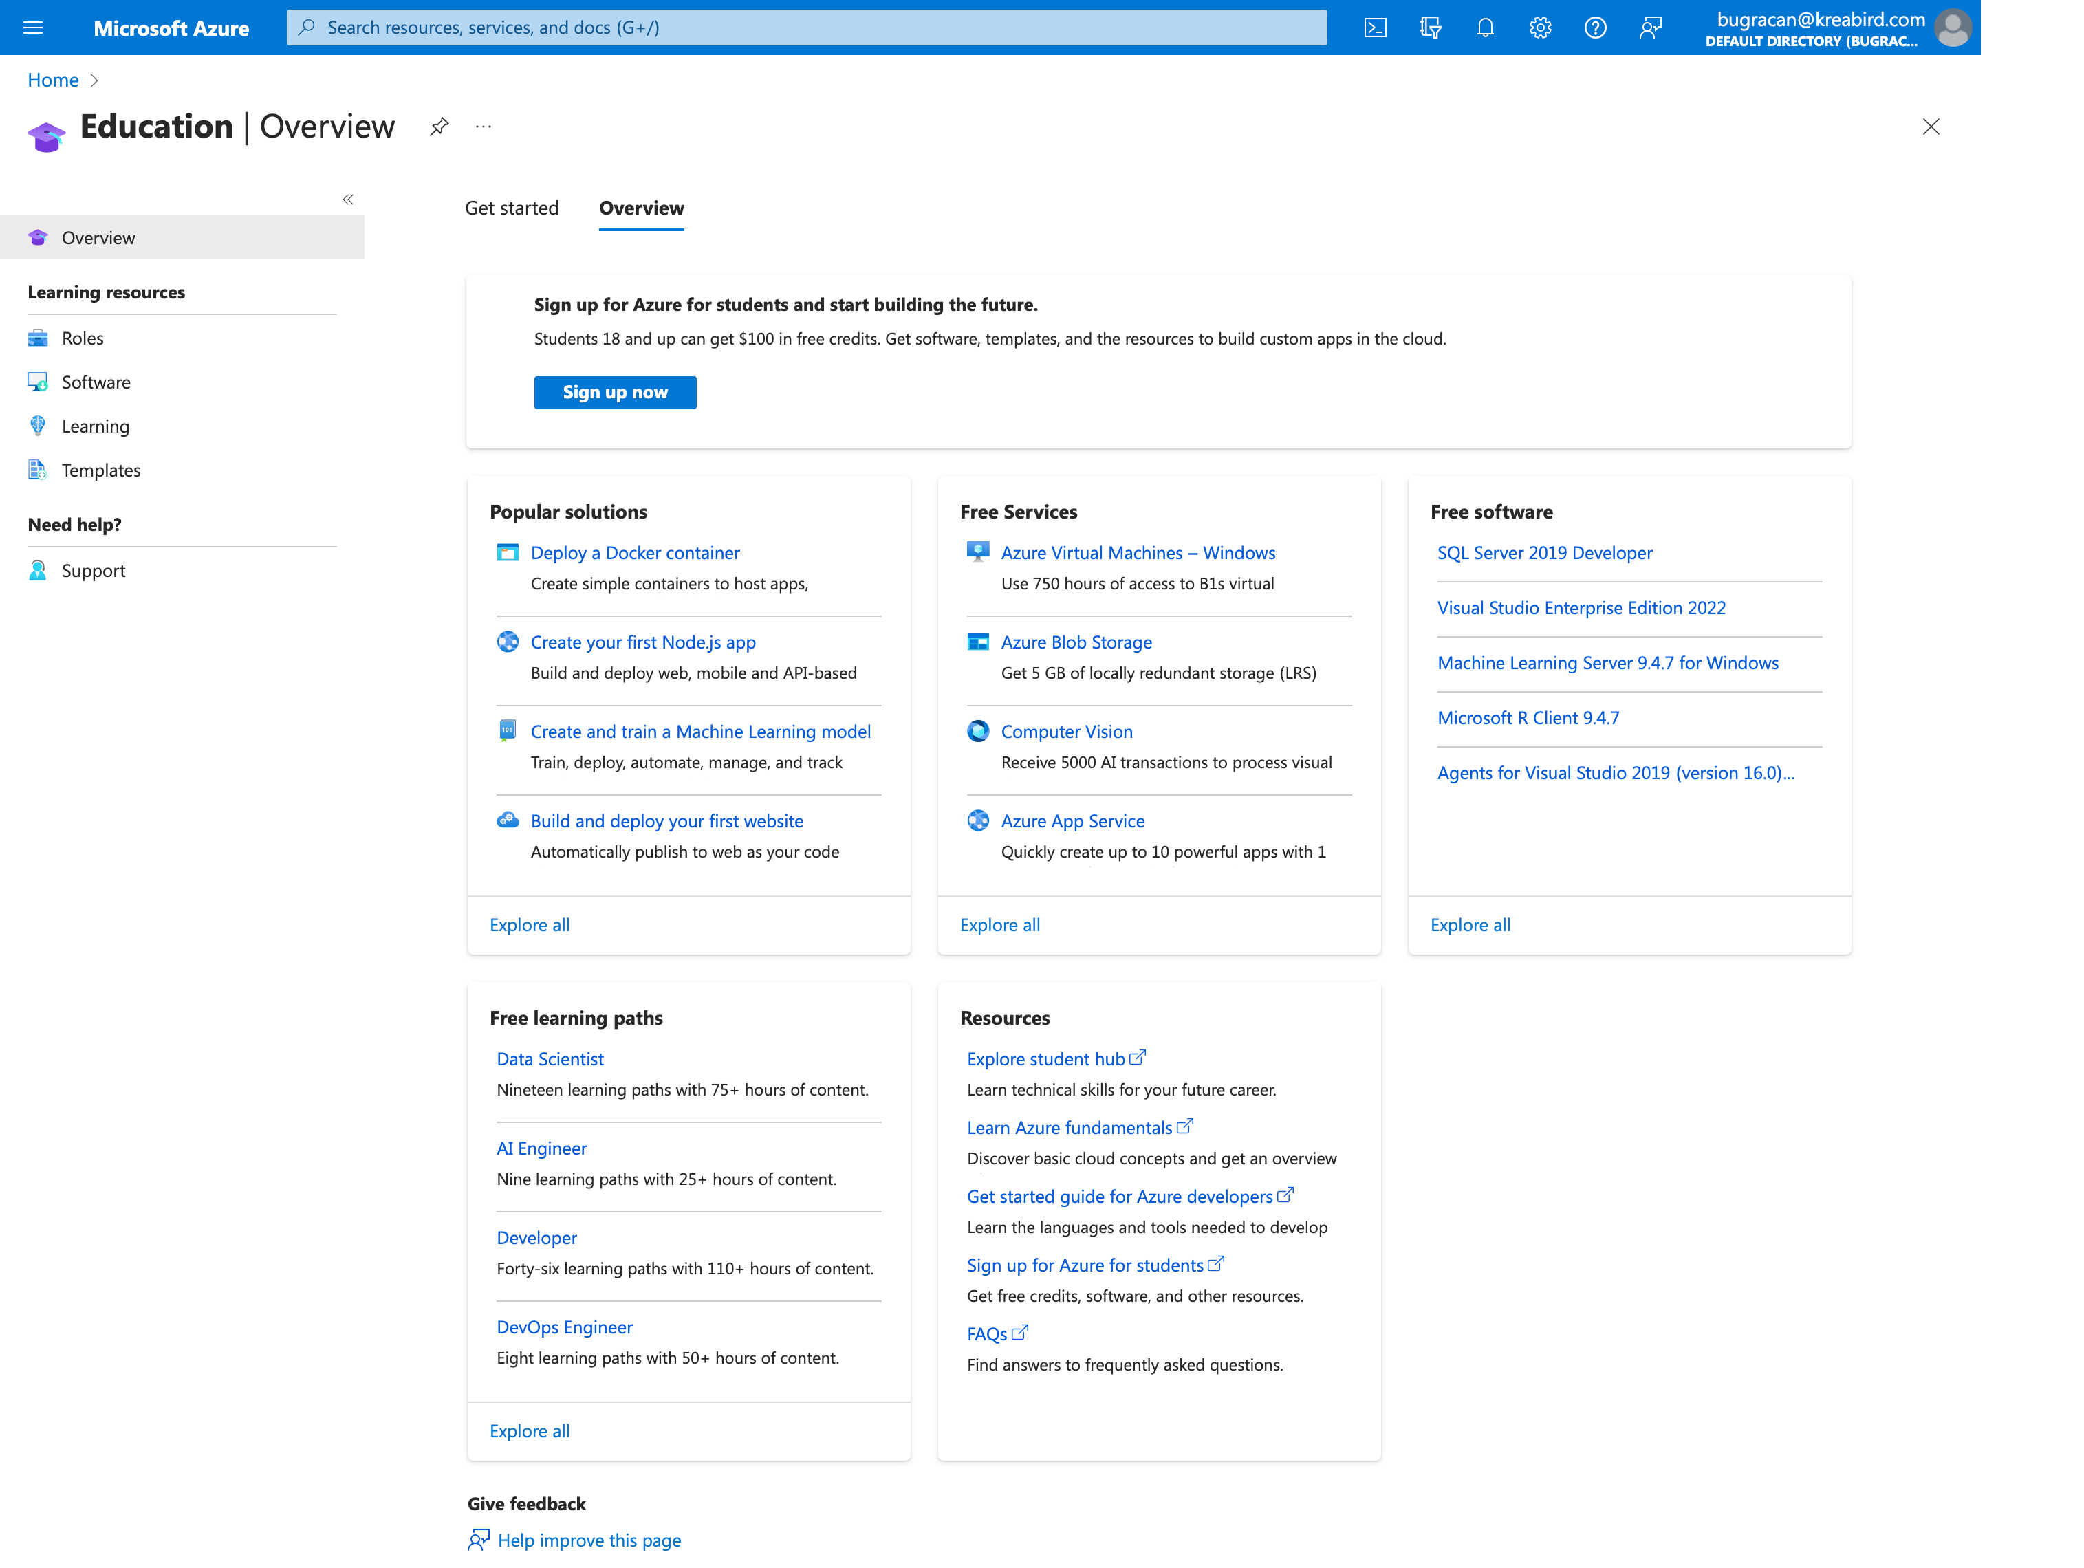Select Overview in the sidebar
This screenshot has width=2084, height=1568.
pyautogui.click(x=182, y=237)
